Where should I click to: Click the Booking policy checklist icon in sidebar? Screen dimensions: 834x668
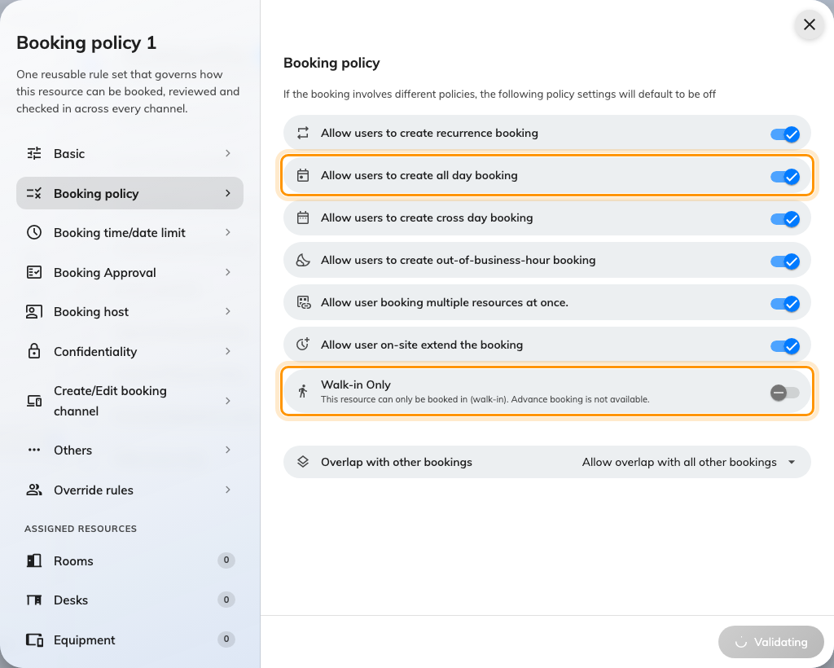coord(34,194)
